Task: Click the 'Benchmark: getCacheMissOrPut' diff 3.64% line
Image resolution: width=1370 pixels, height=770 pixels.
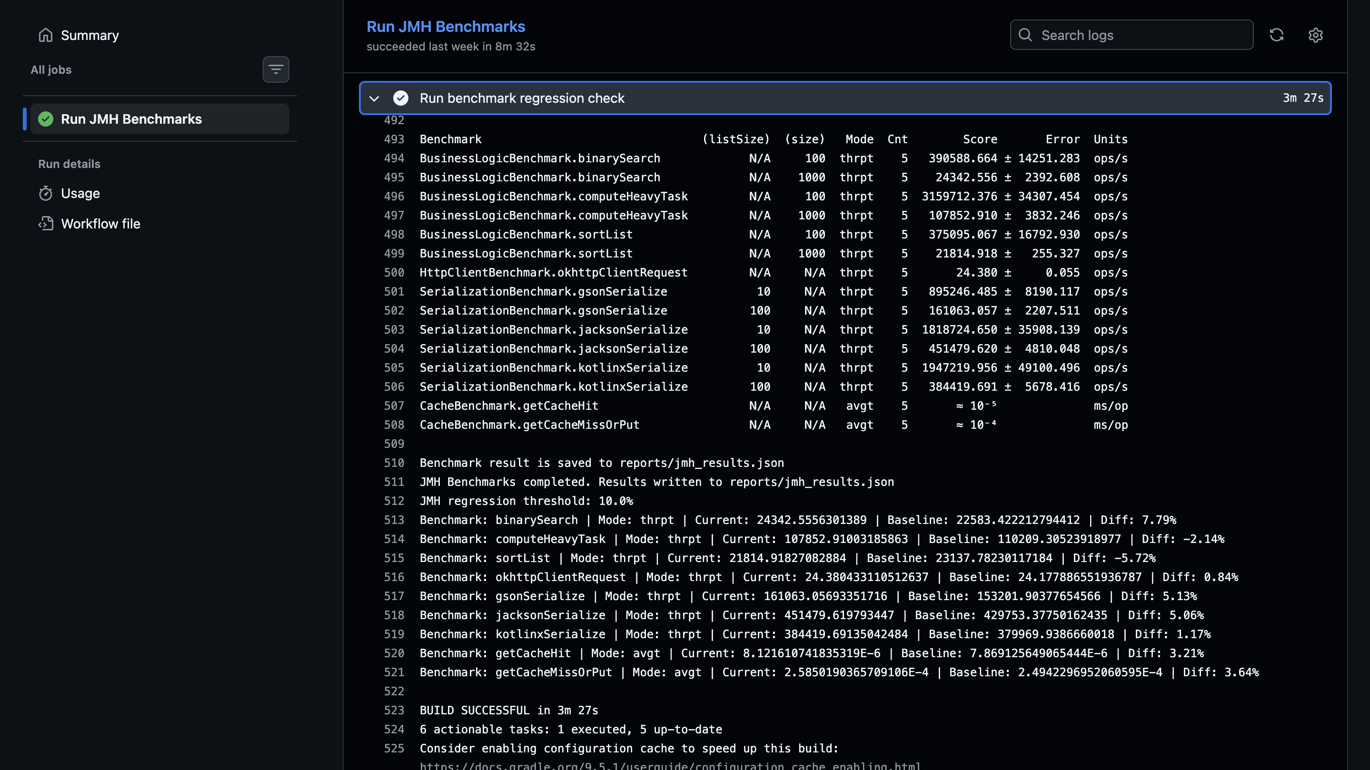Action: coord(839,672)
